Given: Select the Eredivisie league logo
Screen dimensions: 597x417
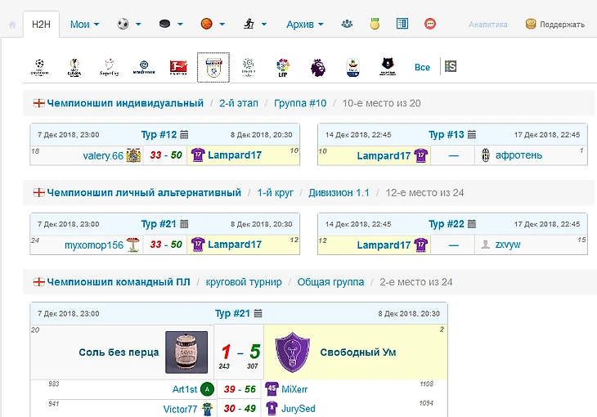Looking at the screenshot, I should click(144, 67).
